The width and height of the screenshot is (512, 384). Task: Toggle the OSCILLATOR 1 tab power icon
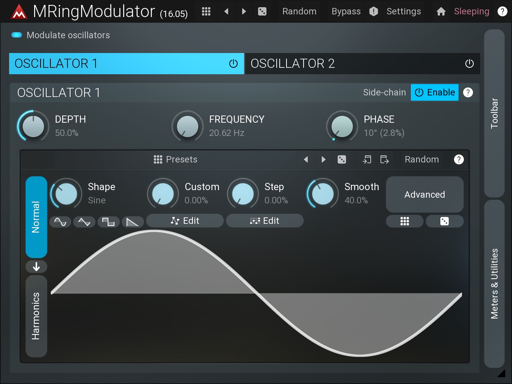click(x=233, y=64)
